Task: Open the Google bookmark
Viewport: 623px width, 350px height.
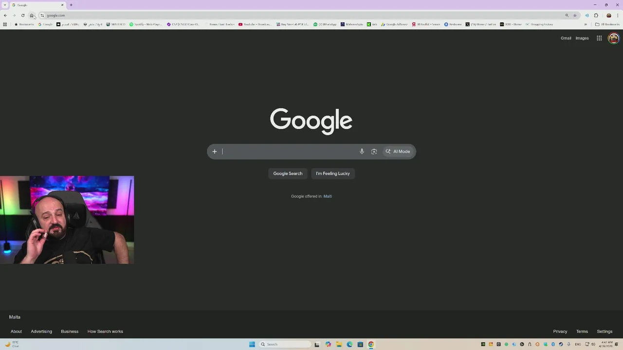Action: [x=45, y=24]
